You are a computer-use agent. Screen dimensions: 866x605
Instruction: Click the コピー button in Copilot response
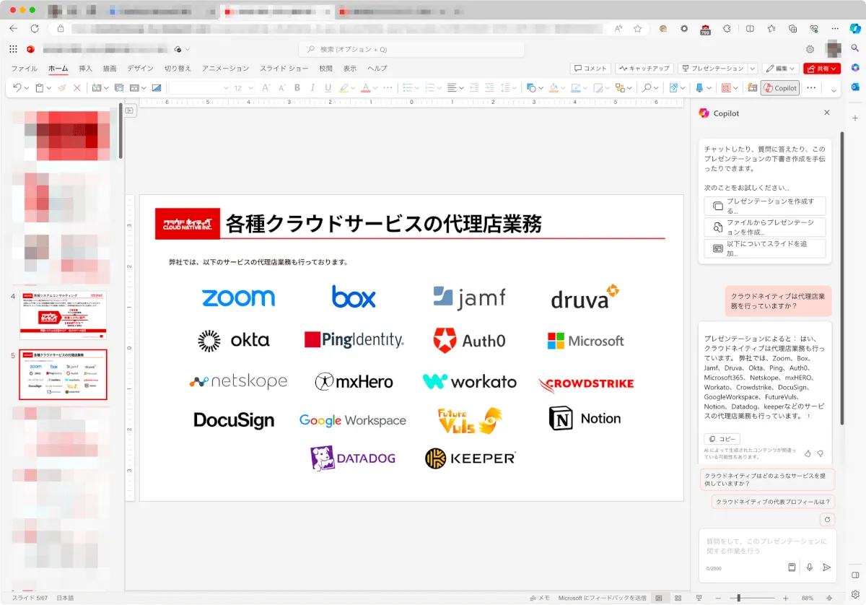(722, 439)
